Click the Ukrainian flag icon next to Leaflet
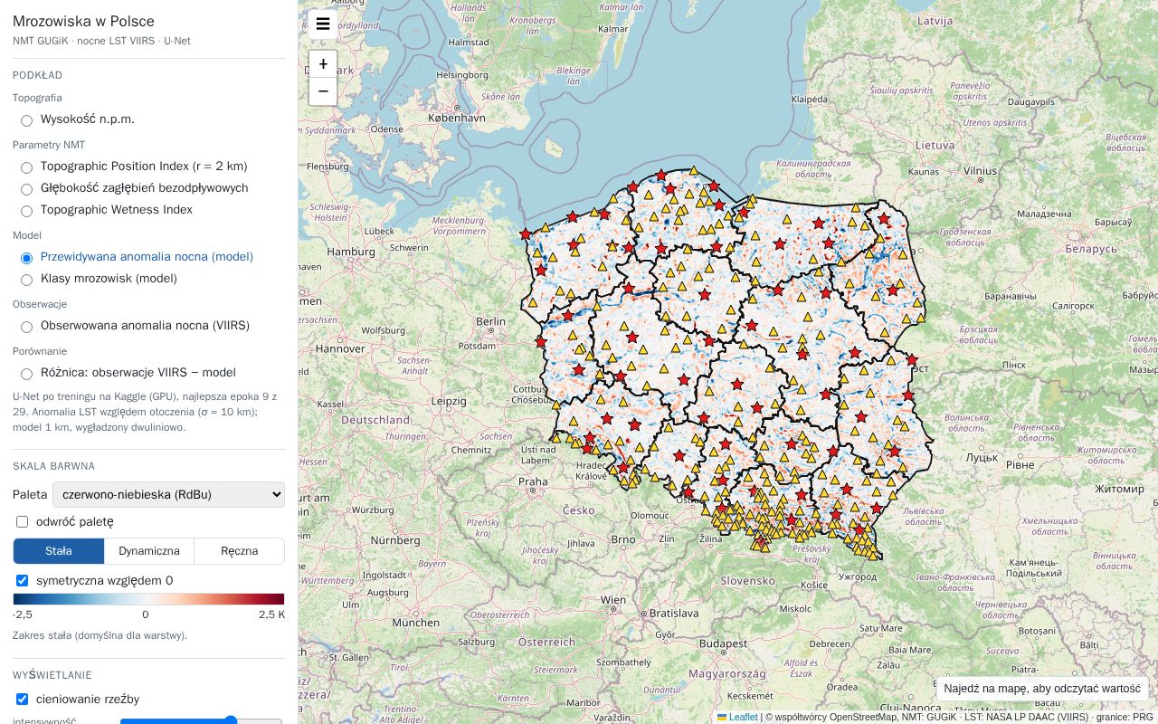This screenshot has width=1158, height=724. click(722, 717)
